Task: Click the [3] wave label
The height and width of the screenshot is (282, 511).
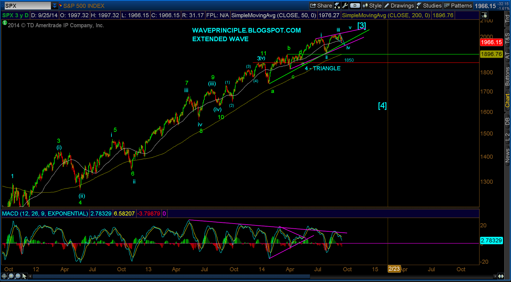Action: 362,26
